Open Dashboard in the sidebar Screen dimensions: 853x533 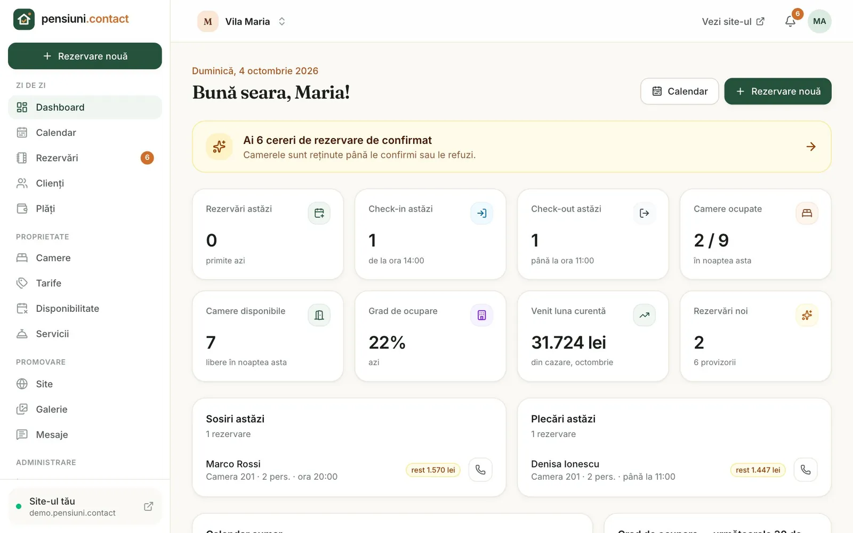click(85, 107)
